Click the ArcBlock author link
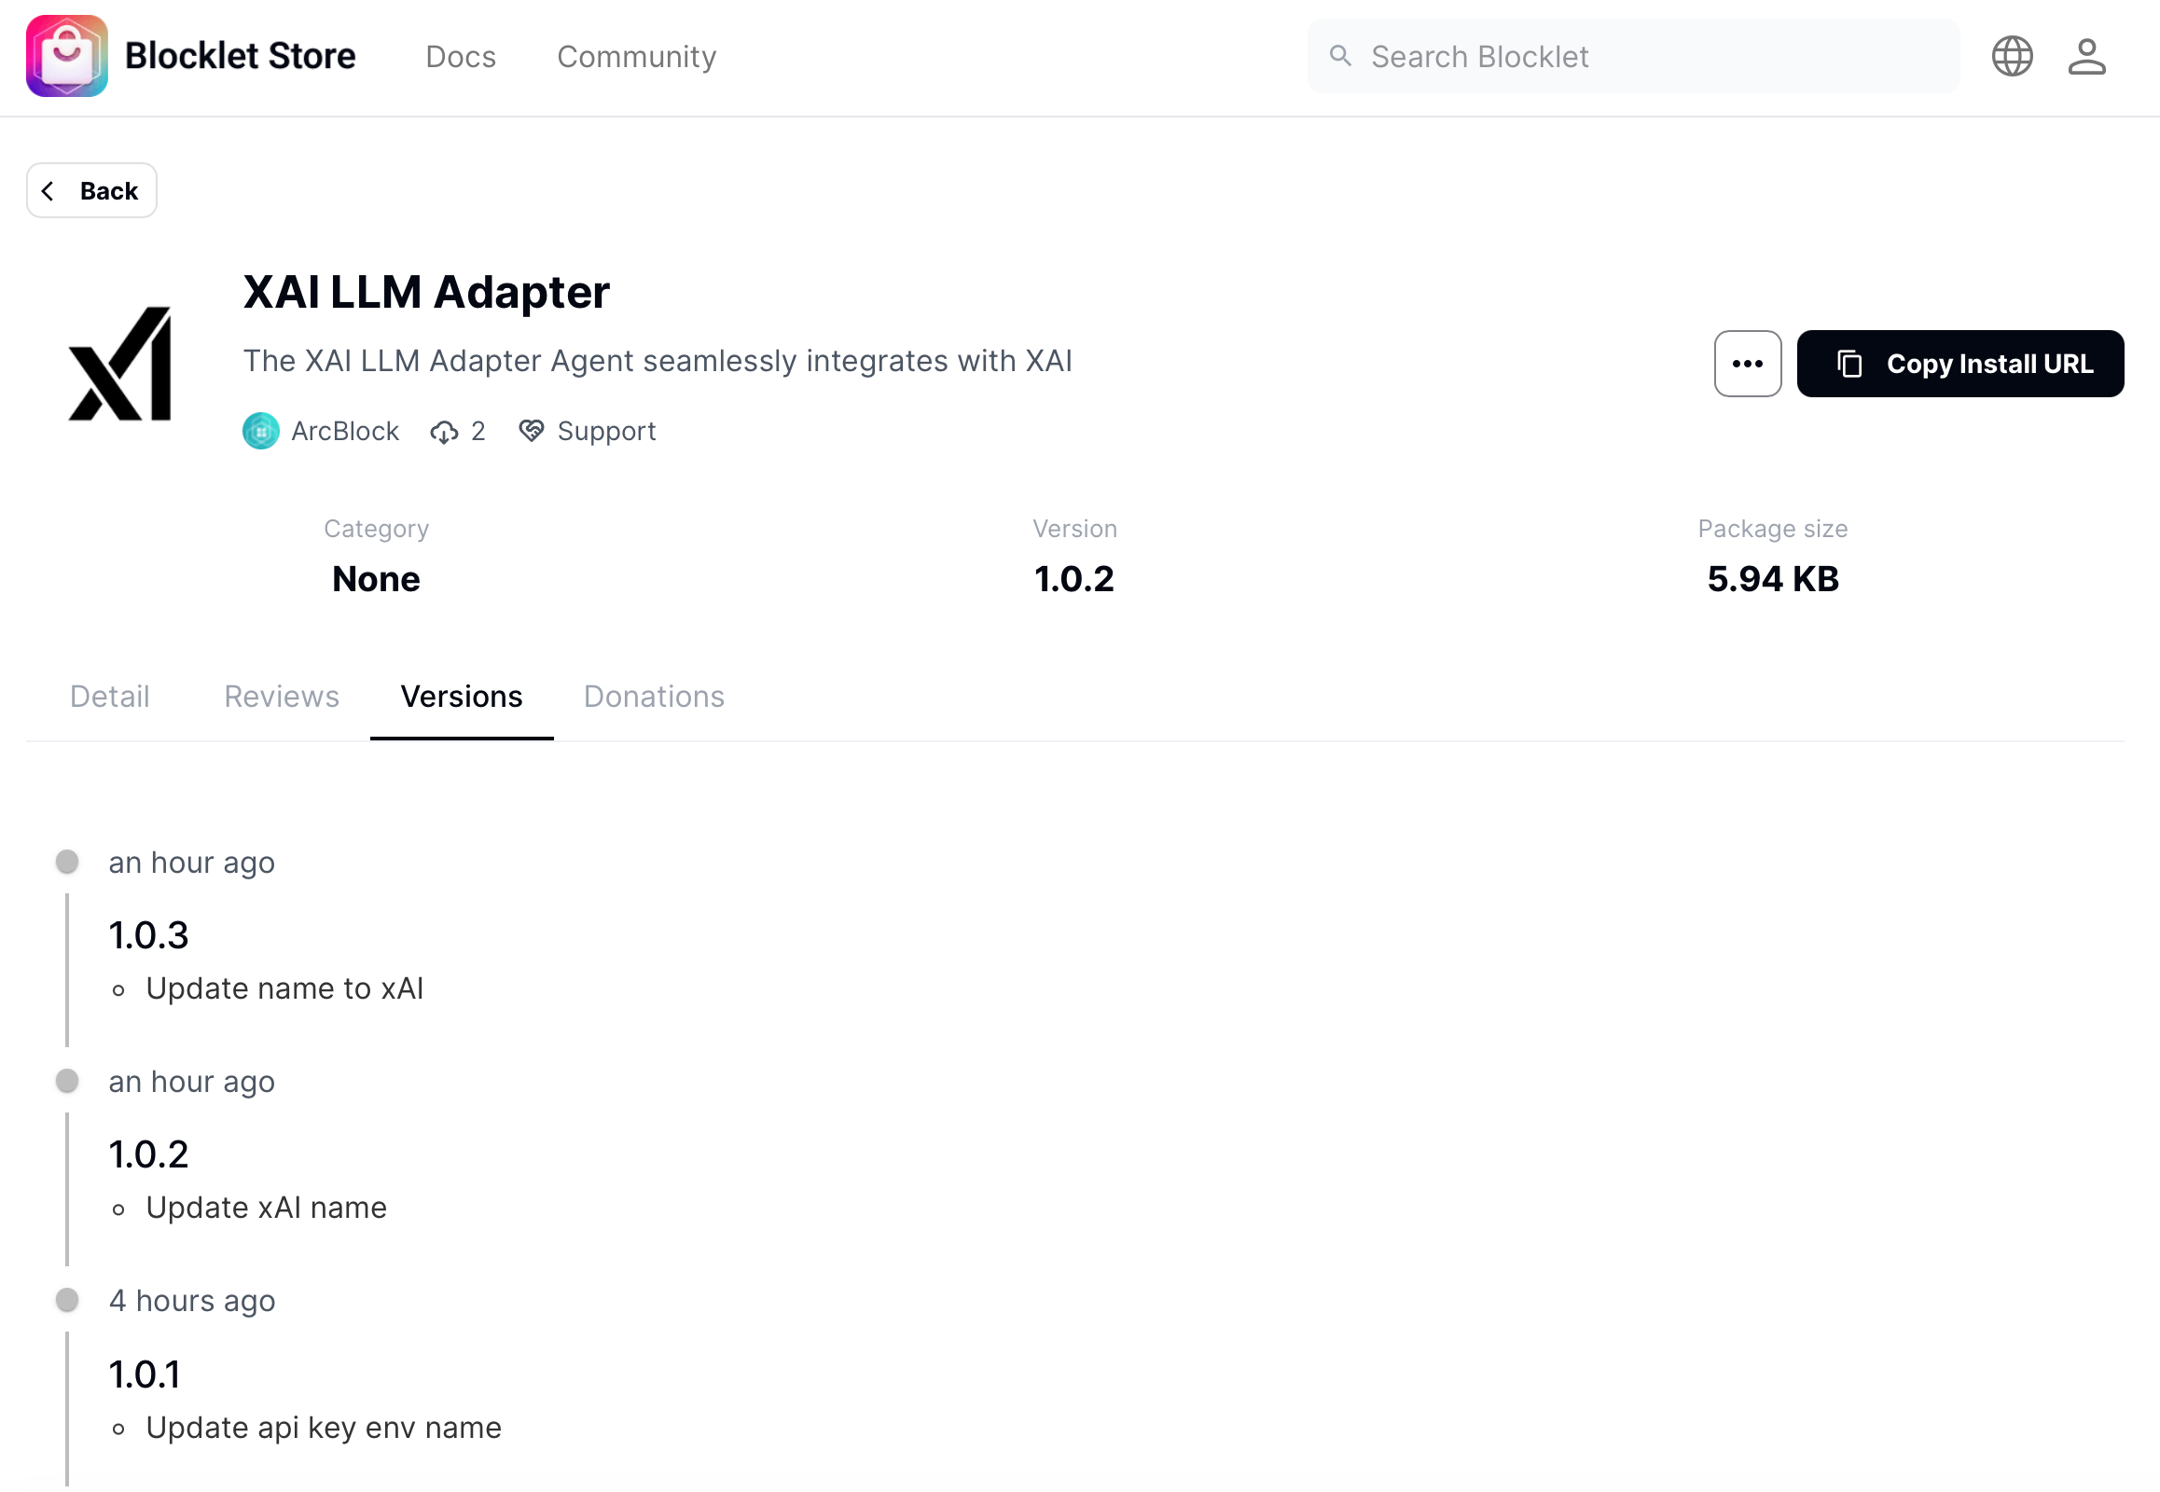 coord(344,431)
